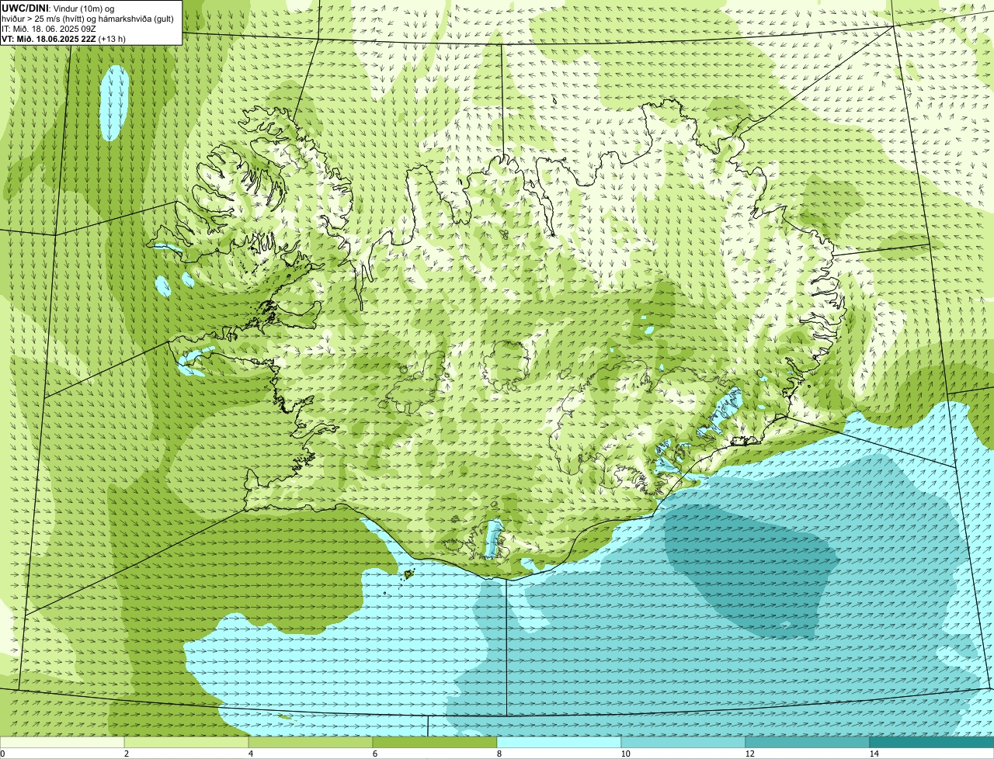Click the 'UWC/DINI: Vindur (10m) og' title line

tap(57, 8)
